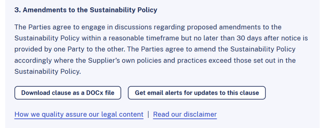Open 'How we quality assure our legal content'
Image resolution: width=328 pixels, height=128 pixels.
79,115
